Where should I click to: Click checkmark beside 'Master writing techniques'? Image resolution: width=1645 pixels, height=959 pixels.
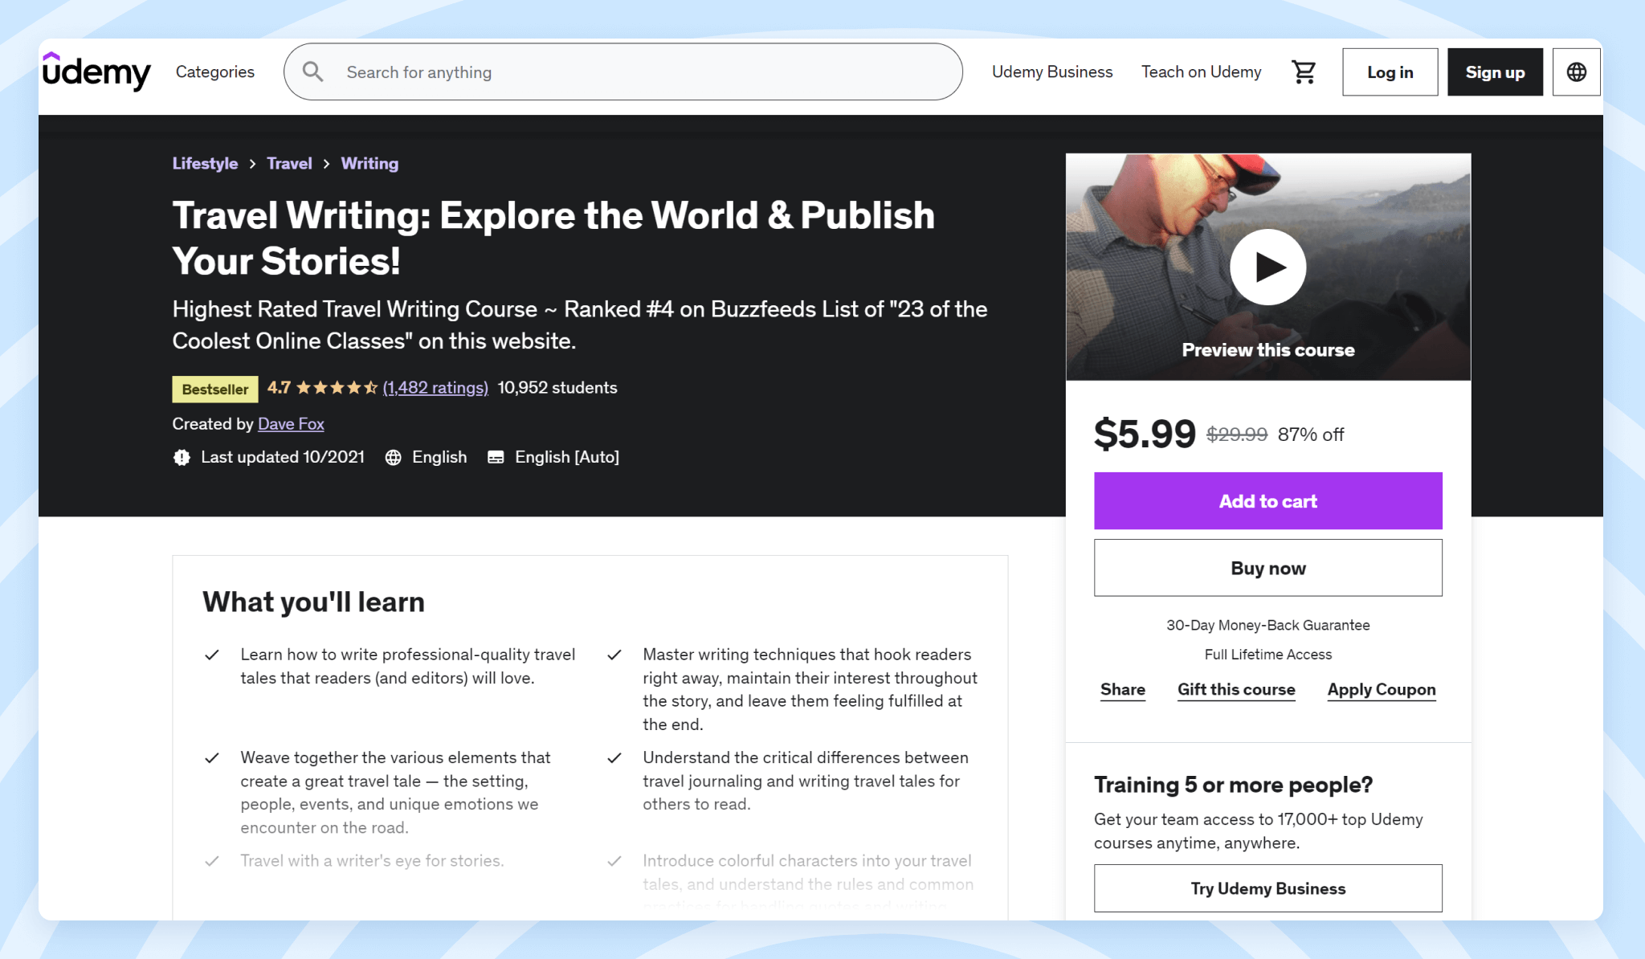coord(614,655)
